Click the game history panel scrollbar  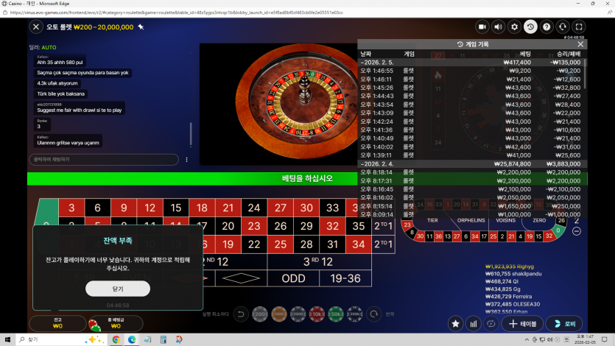[585, 74]
